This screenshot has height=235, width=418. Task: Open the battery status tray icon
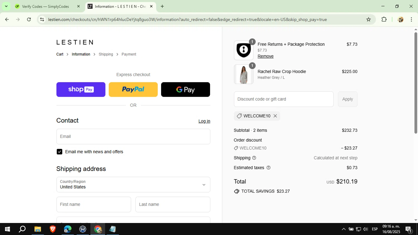point(351,229)
